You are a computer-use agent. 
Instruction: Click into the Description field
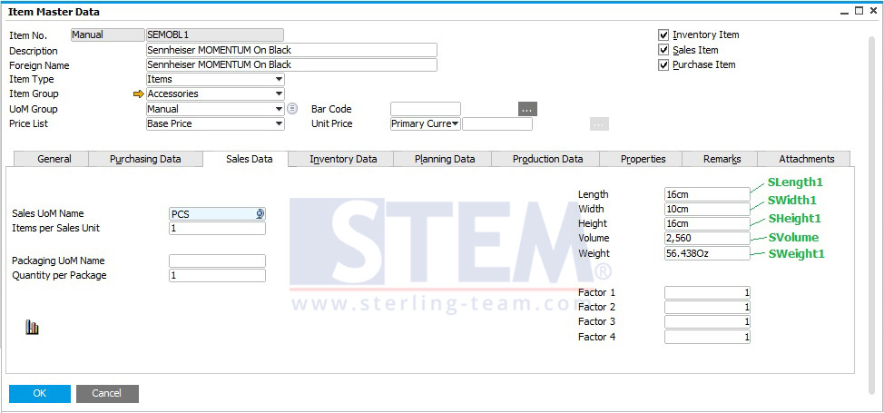click(x=291, y=50)
